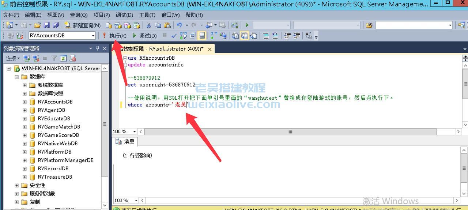468x210 pixels.
Task: Toggle auto-hide pin on Object Explorer
Action: pos(98,48)
